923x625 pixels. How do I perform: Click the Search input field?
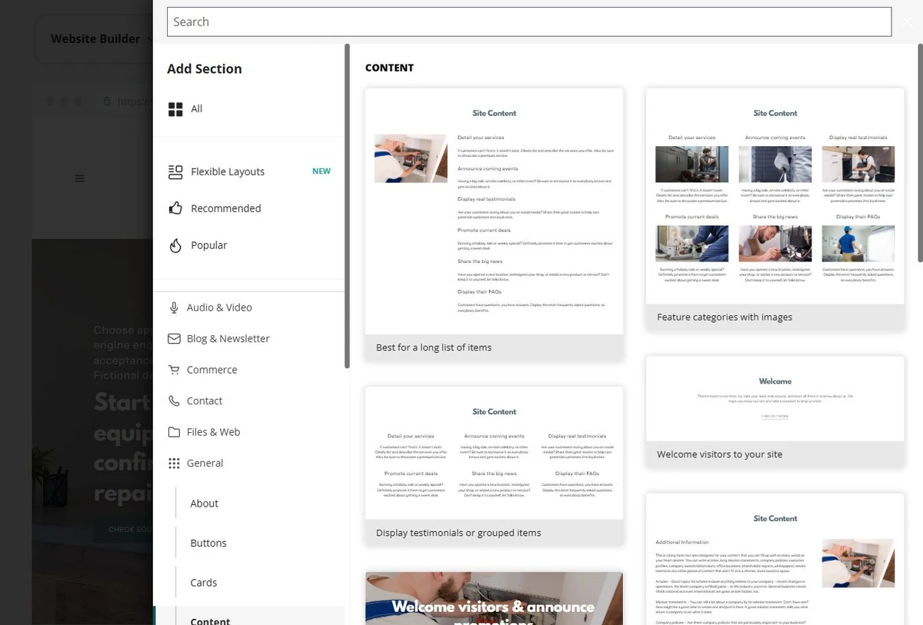coord(529,22)
